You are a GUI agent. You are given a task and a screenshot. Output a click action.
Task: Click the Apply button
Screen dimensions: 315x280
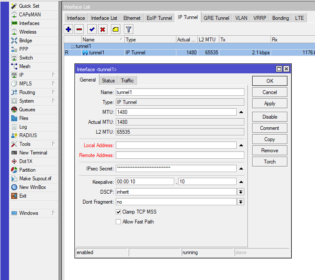[269, 104]
